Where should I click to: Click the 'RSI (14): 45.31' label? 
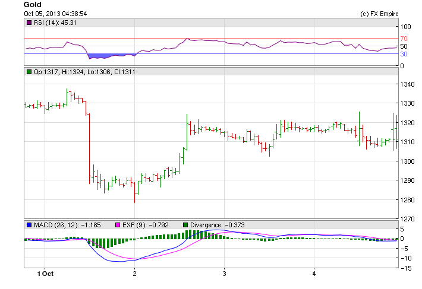tap(55, 23)
